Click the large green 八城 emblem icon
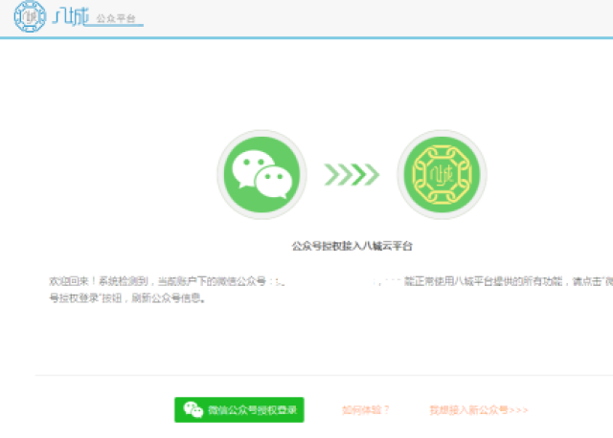 pyautogui.click(x=442, y=174)
